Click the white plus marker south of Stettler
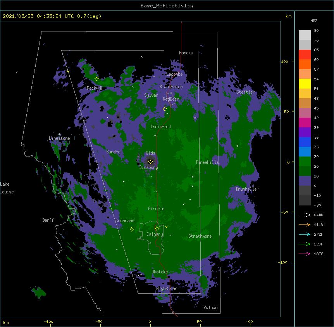The width and height of the screenshot is (334, 327). coord(237,146)
